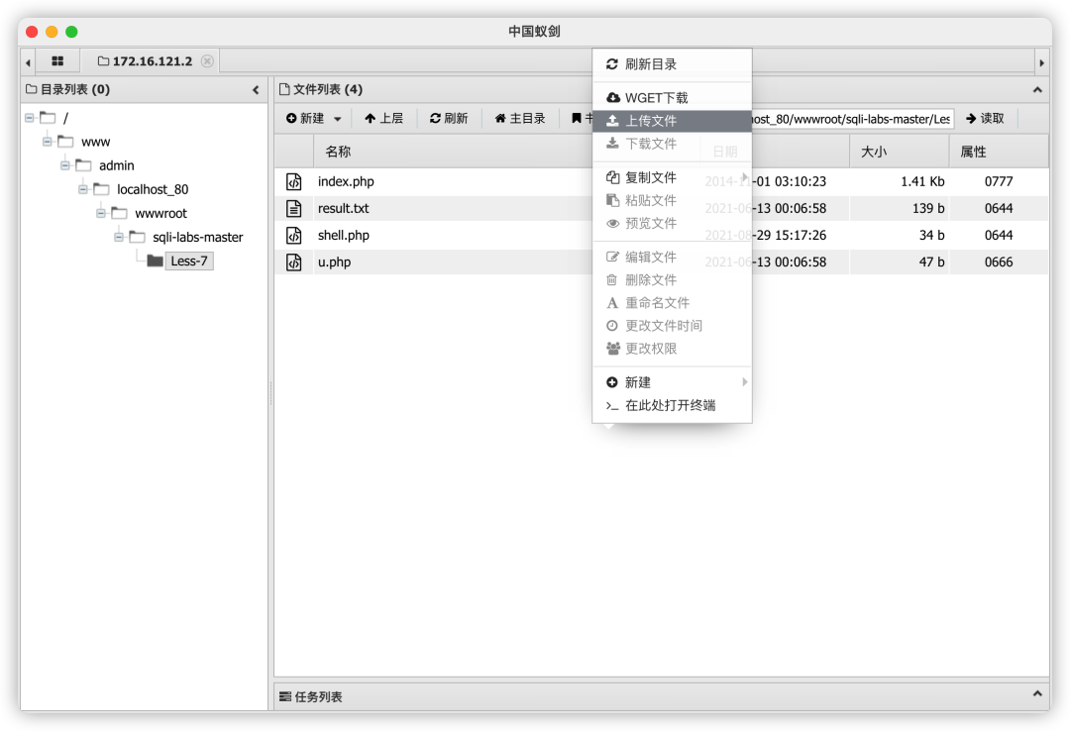Click the 139 b size cell
Viewport: 1070px width, 731px height.
[928, 208]
